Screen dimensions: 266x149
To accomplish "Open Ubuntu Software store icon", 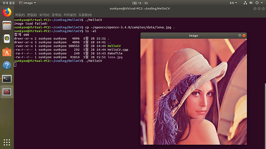I will tap(7, 52).
